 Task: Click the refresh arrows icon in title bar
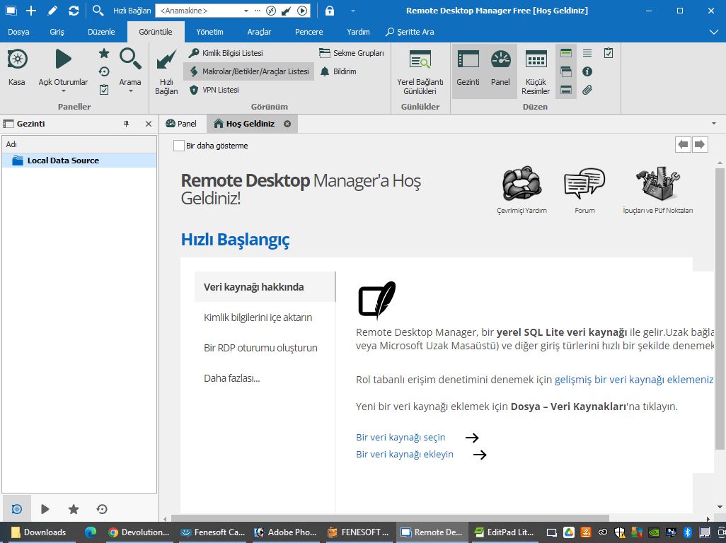[73, 11]
